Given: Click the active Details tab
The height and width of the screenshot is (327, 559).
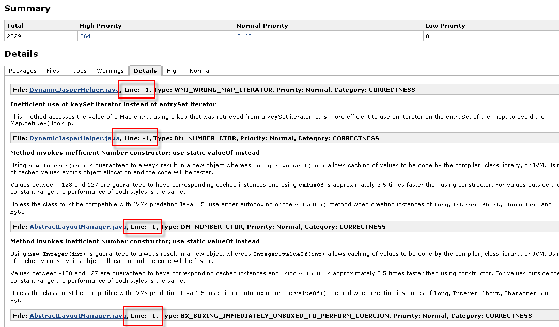Looking at the screenshot, I should coord(145,71).
